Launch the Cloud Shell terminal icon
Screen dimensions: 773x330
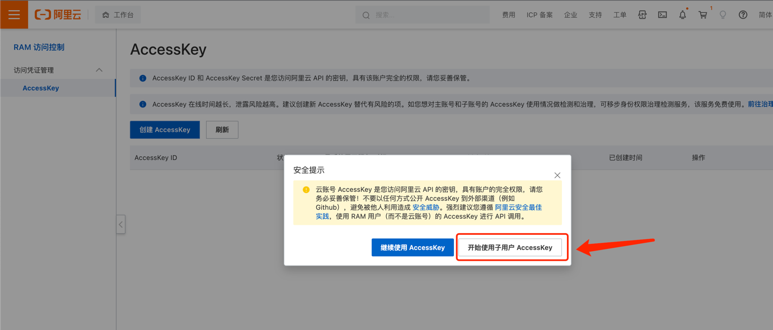click(662, 15)
